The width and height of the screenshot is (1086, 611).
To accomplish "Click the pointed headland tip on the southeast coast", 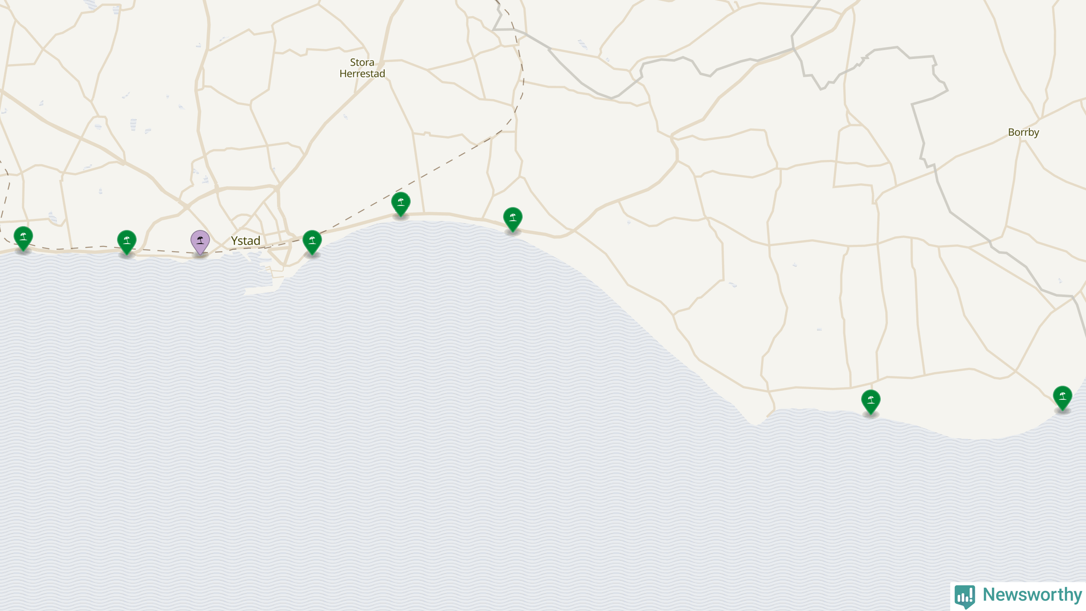I will 754,421.
